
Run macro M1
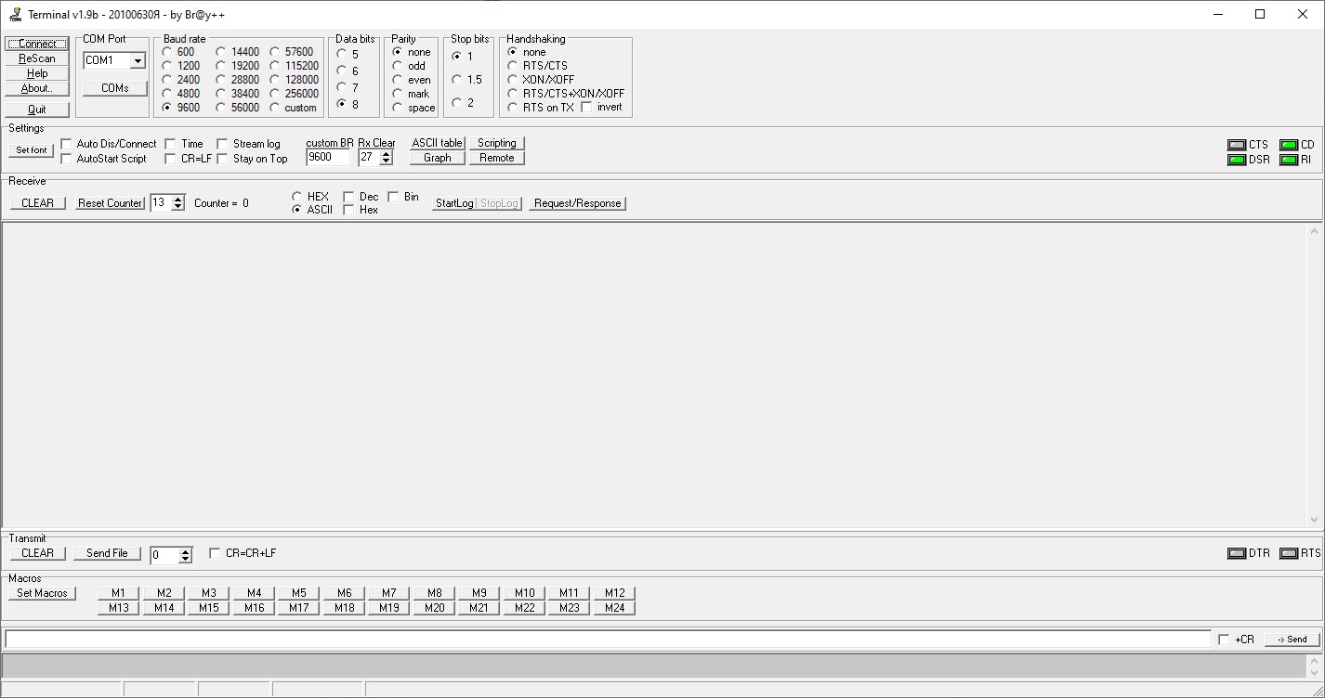[118, 593]
